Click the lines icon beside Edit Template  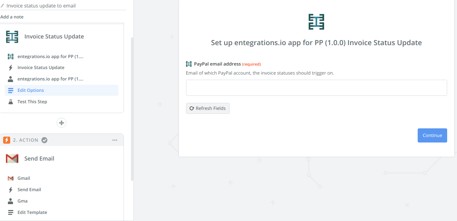point(11,213)
